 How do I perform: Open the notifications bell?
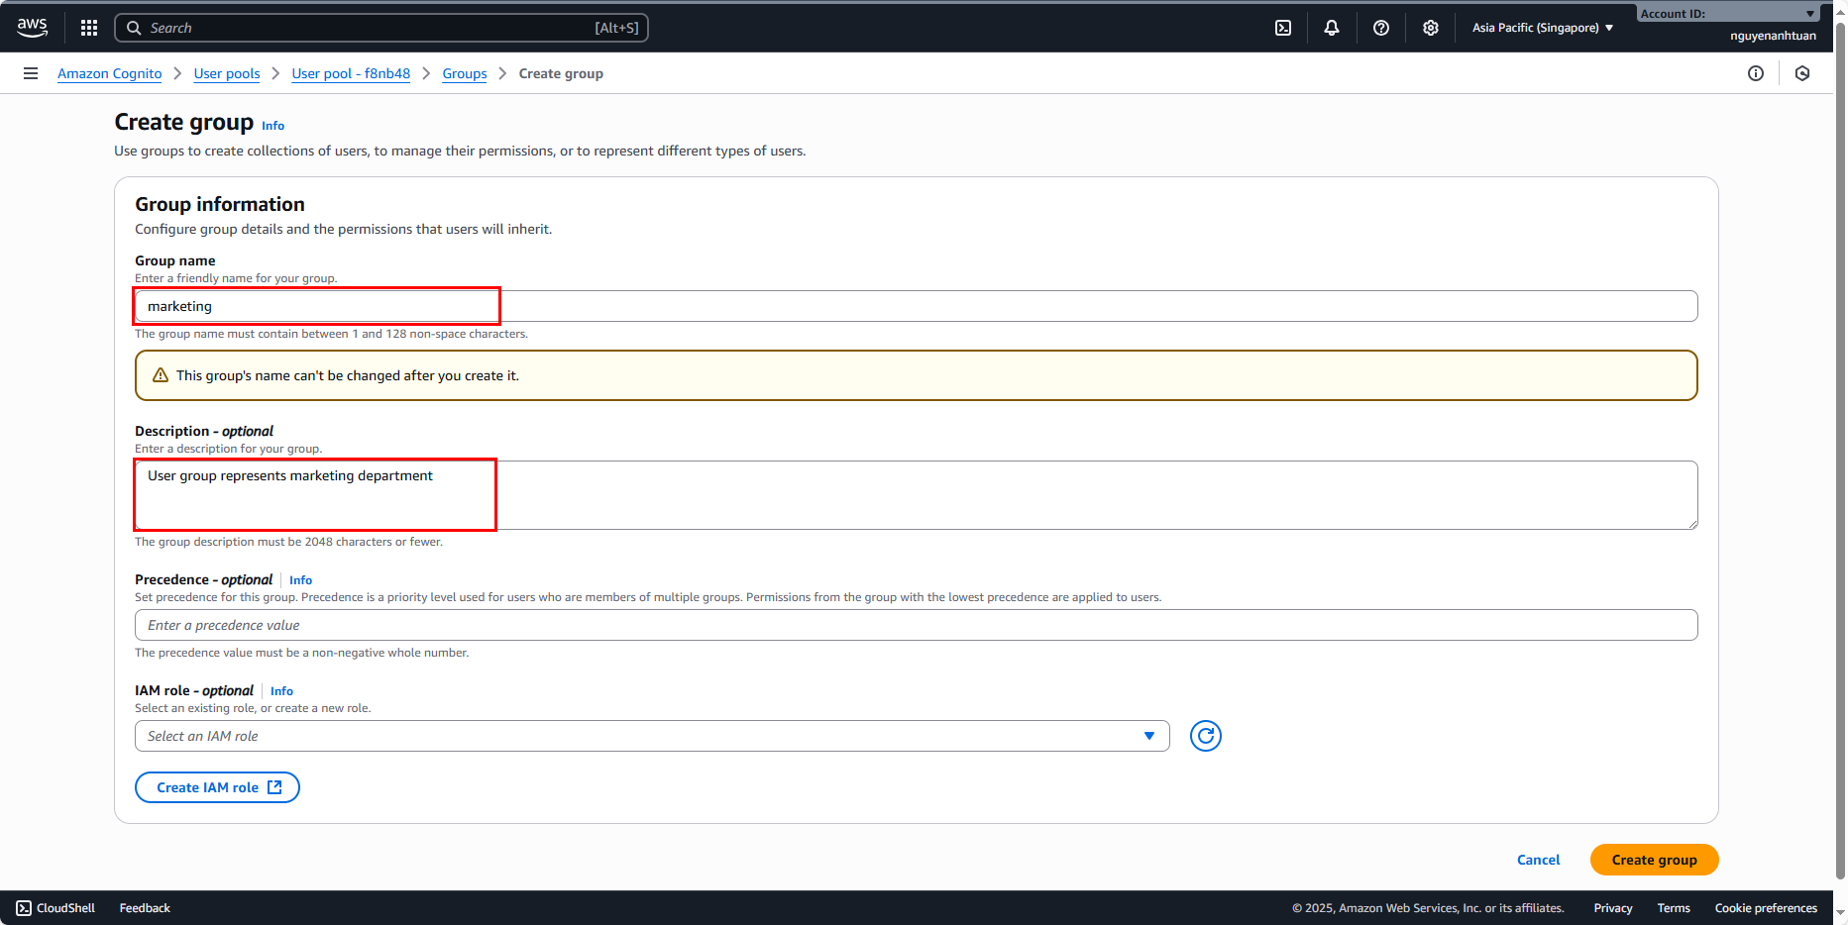tap(1332, 28)
